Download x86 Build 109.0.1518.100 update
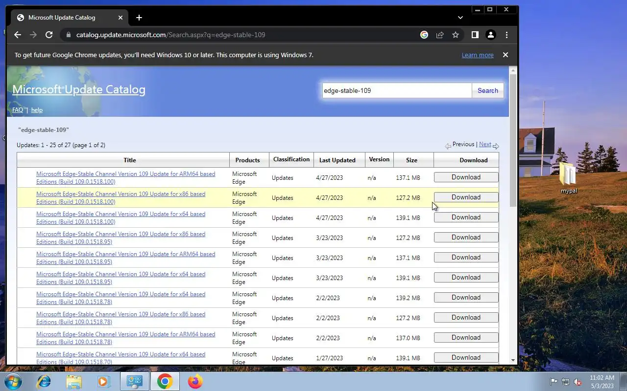 click(x=466, y=197)
